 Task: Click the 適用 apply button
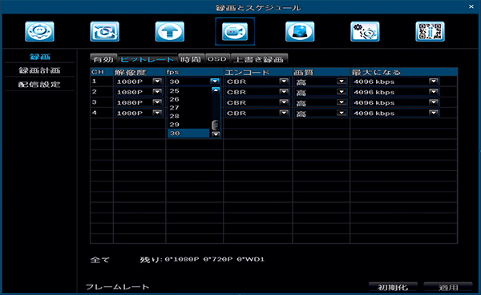[x=448, y=287]
